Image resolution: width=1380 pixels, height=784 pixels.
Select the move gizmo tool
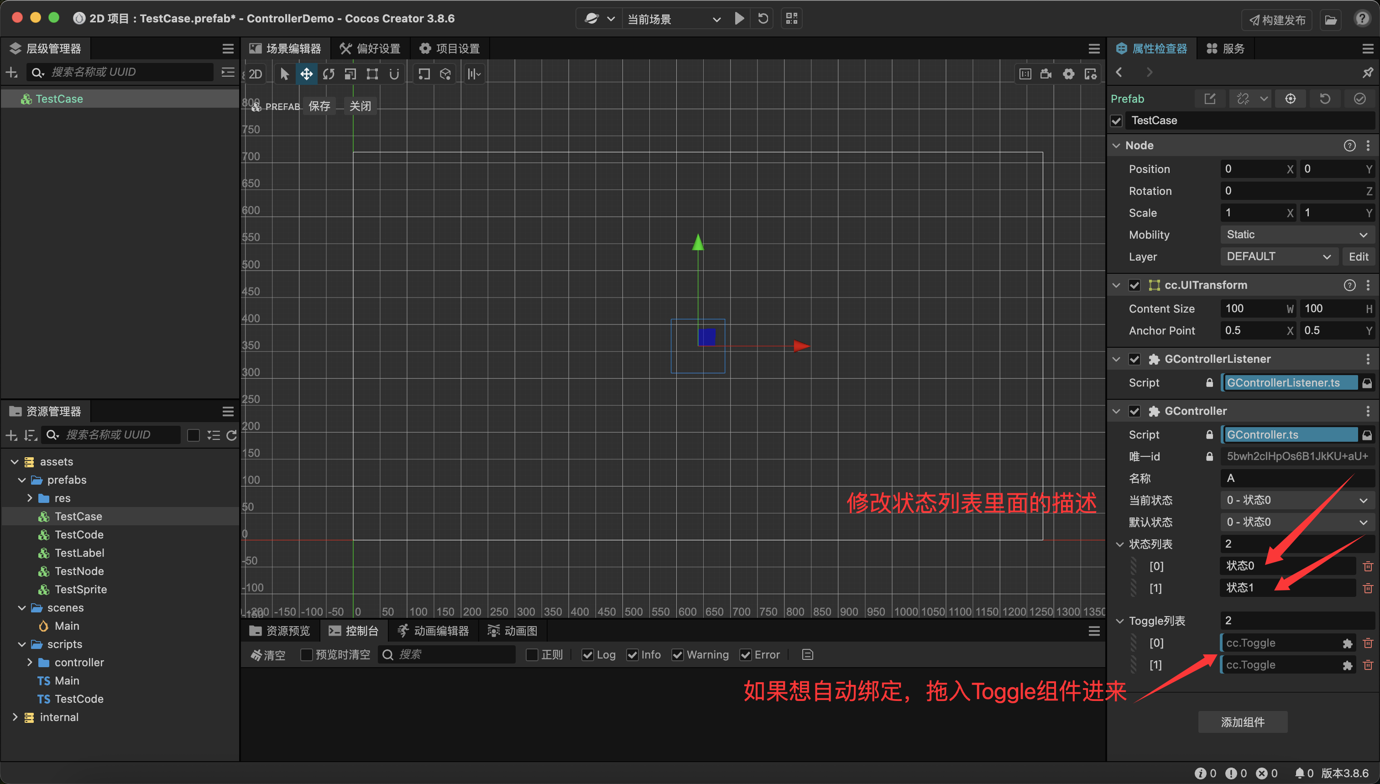click(x=306, y=74)
